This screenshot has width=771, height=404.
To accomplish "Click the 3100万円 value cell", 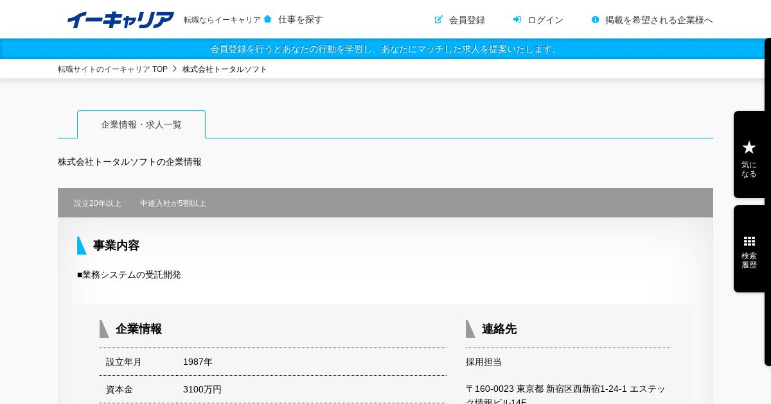I will [x=312, y=389].
